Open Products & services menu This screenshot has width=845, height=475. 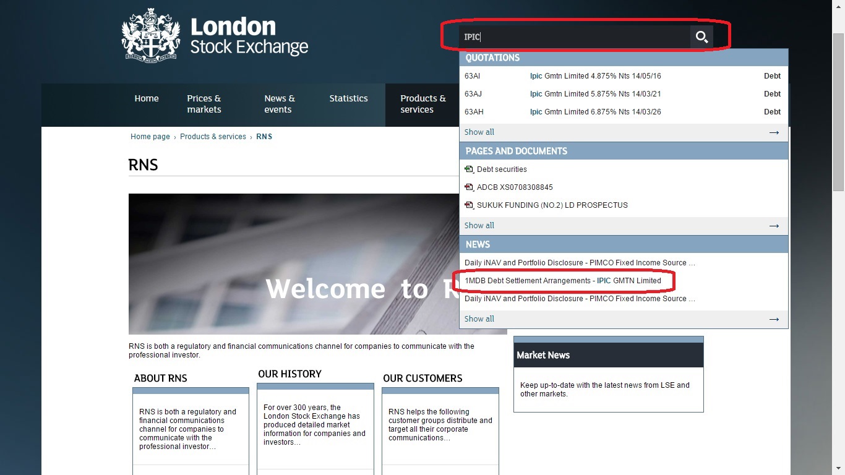(423, 104)
